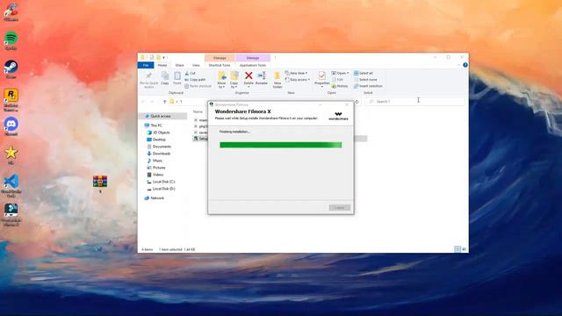This screenshot has width=562, height=316.
Task: Open Videos in navigation pane
Action: click(x=155, y=175)
